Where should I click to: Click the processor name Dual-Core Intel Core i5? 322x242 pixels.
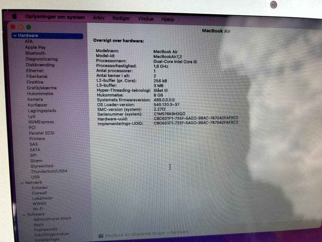(x=175, y=62)
